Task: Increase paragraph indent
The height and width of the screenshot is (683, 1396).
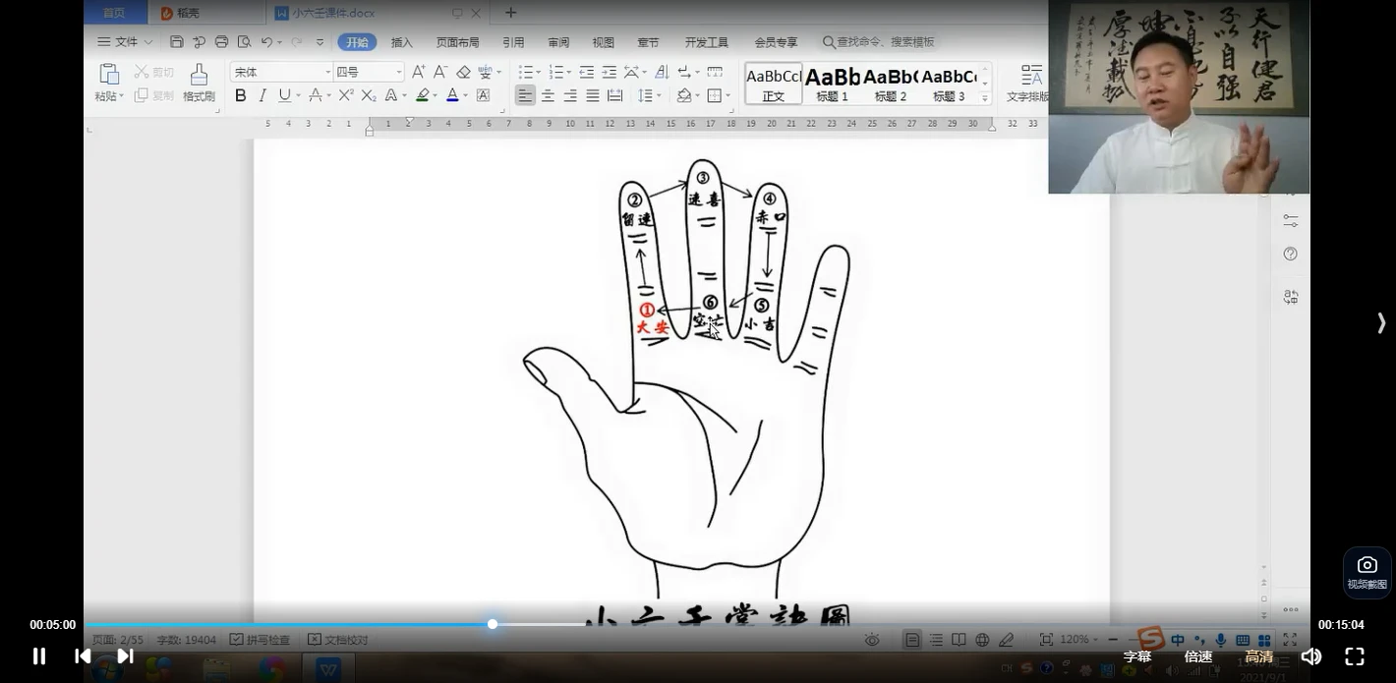Action: tap(610, 72)
